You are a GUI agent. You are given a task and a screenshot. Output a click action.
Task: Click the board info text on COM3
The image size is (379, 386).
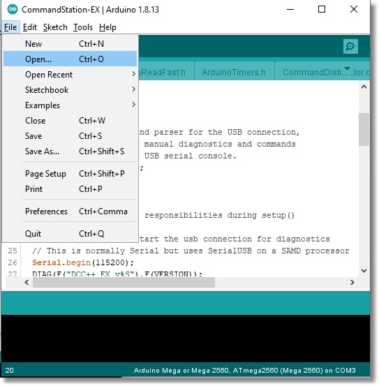pos(244,370)
